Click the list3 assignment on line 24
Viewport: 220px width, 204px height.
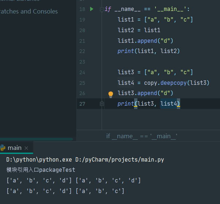pos(155,72)
